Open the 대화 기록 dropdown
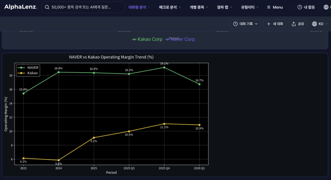 (x=245, y=24)
